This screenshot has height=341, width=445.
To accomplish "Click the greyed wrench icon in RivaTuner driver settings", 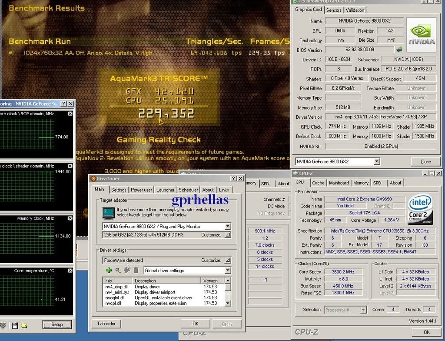I will click(127, 270).
